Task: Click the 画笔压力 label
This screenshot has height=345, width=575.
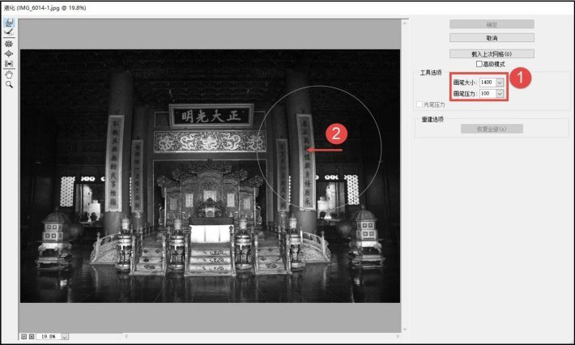Action: tap(465, 94)
